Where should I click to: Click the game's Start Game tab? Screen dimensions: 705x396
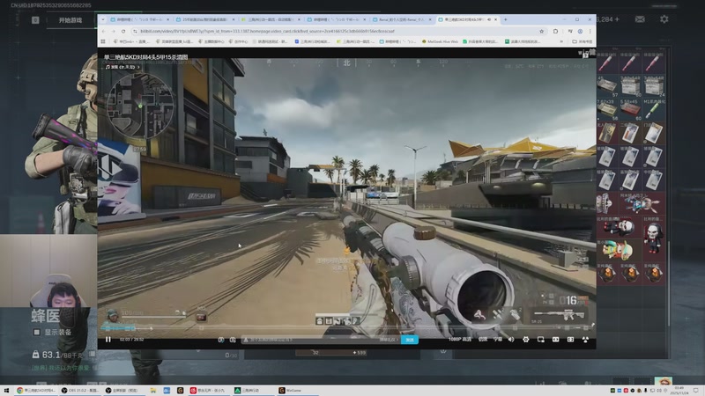70,20
